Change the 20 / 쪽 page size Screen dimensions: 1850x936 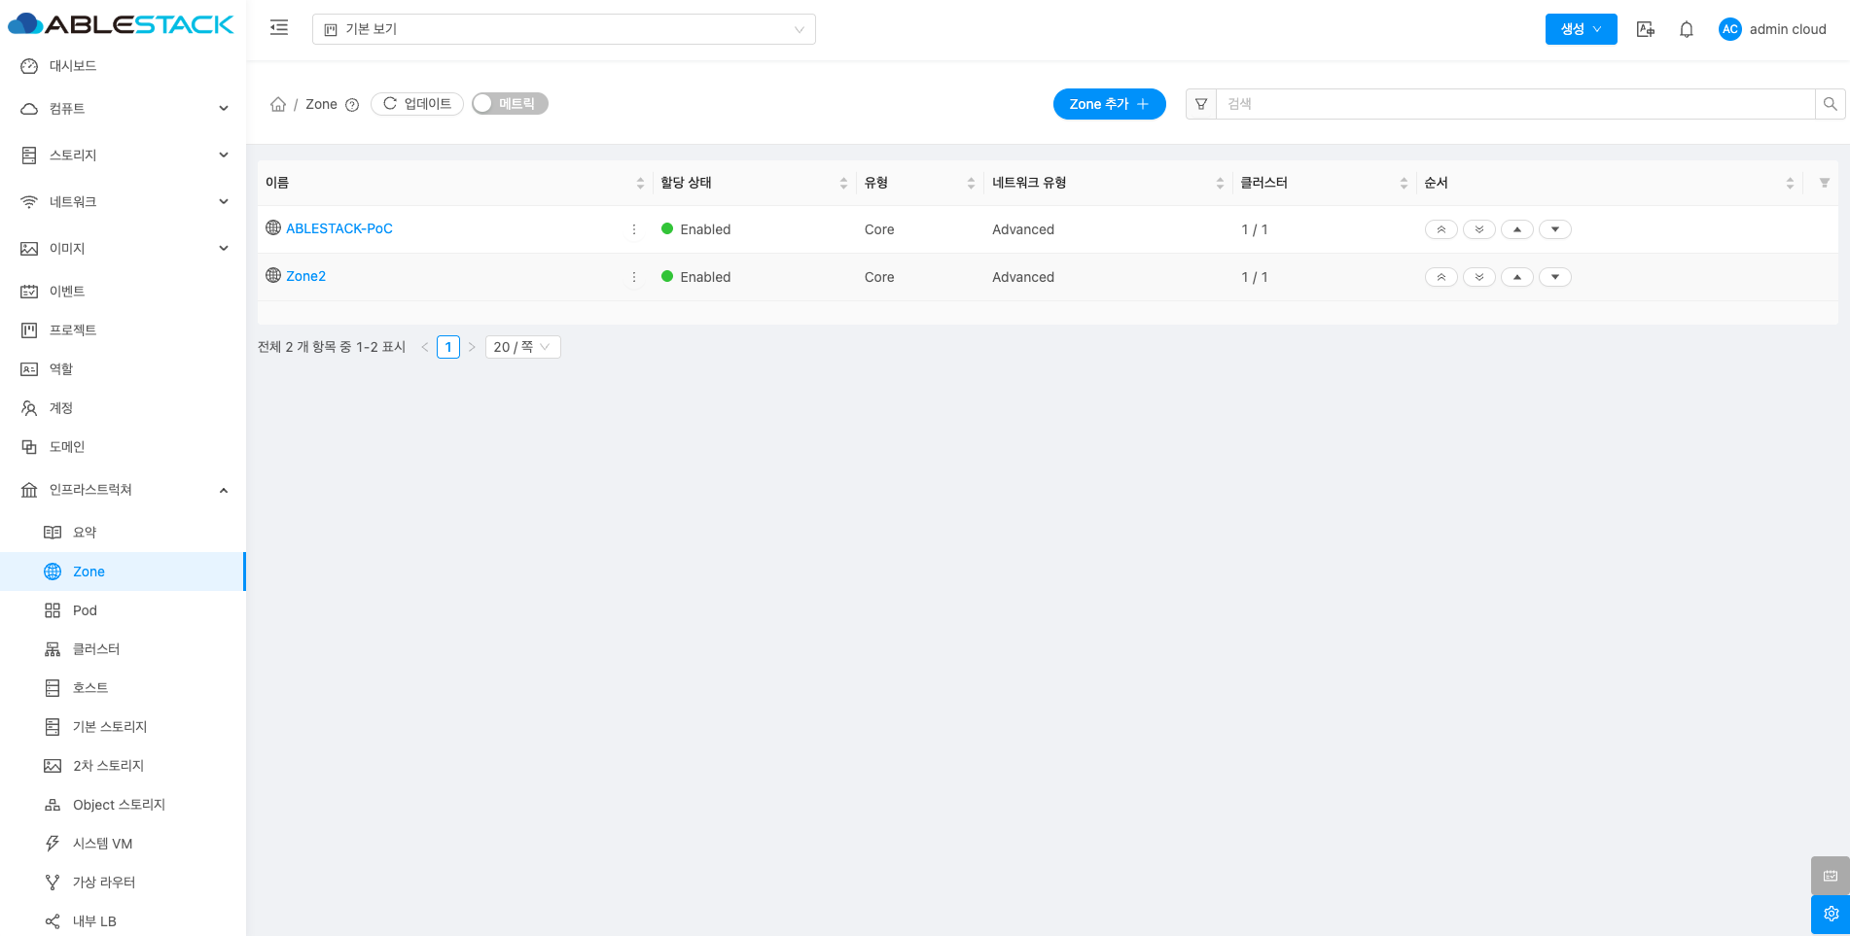point(522,347)
